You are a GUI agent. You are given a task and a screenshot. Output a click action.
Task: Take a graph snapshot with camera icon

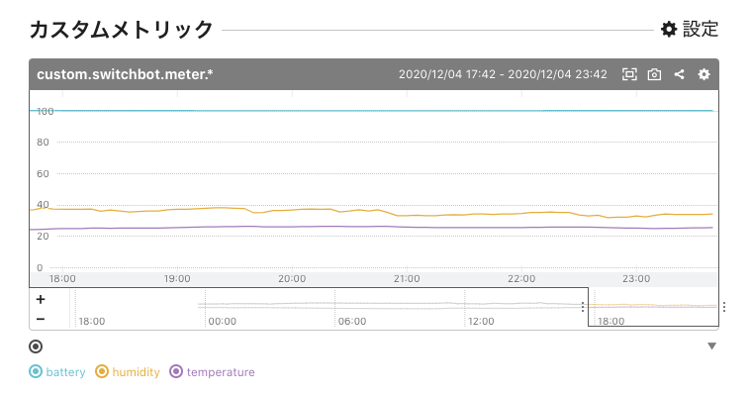click(654, 74)
